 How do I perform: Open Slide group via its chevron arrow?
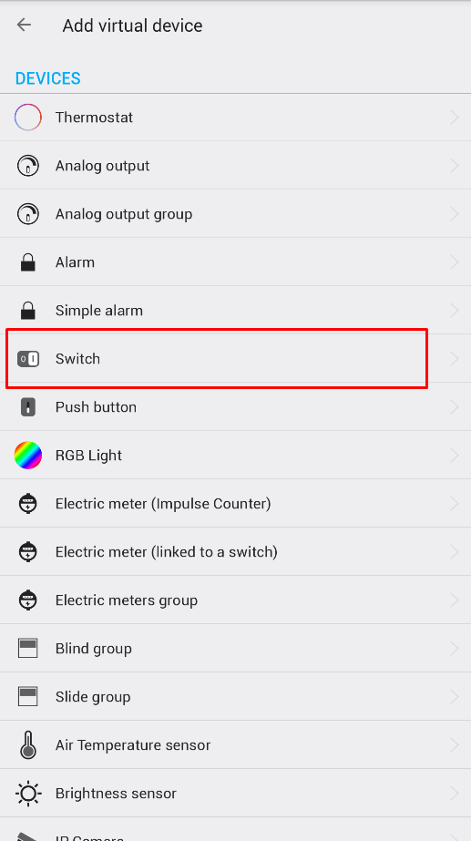click(x=455, y=697)
